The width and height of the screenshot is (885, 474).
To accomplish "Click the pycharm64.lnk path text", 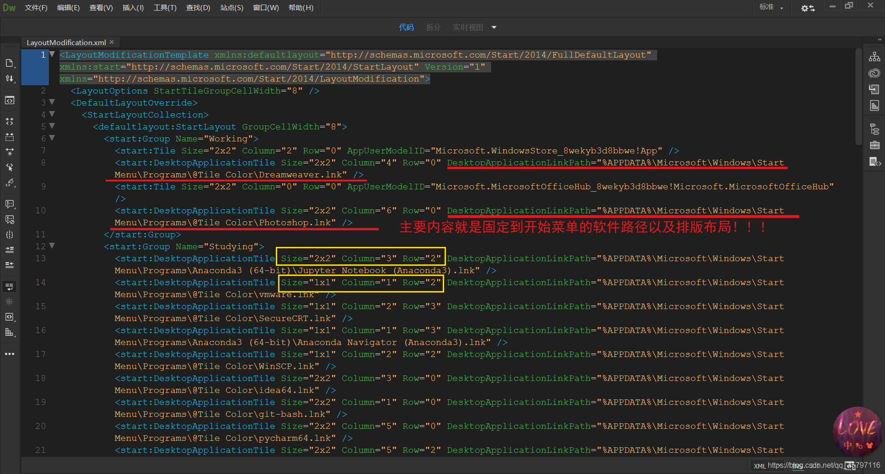I will tap(295, 438).
